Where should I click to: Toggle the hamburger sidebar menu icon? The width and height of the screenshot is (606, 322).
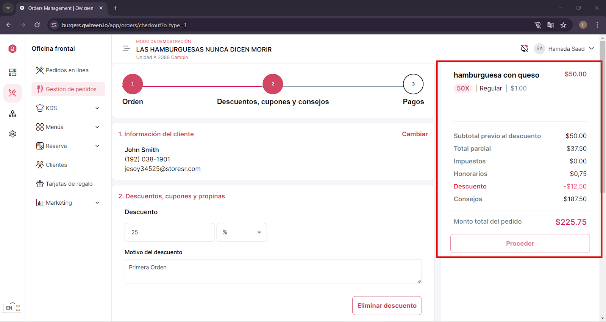click(126, 49)
